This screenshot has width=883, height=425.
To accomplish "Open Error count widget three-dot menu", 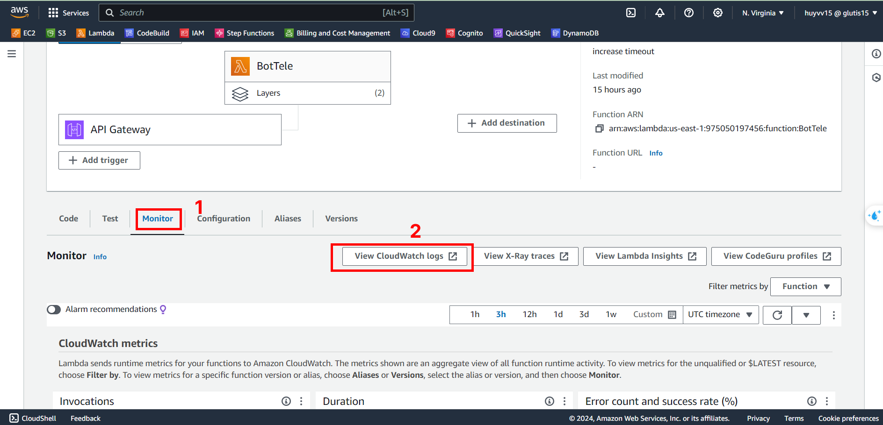I will tap(827, 401).
